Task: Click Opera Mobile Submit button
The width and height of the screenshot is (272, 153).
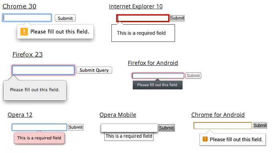Action: (167, 128)
